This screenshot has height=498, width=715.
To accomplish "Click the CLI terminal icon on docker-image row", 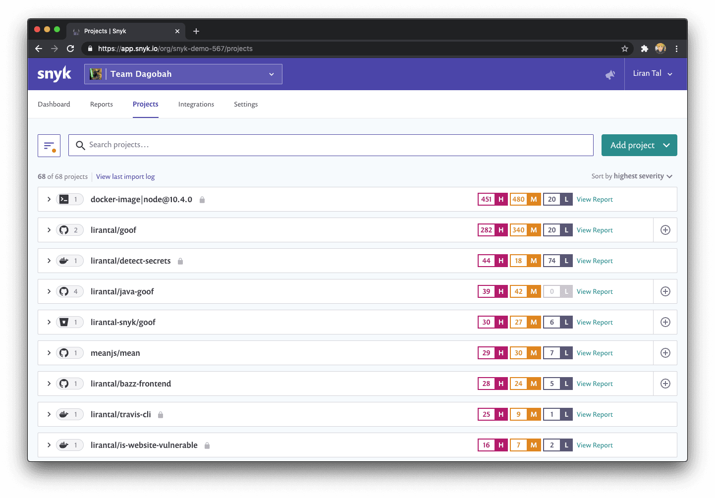I will (x=64, y=199).
